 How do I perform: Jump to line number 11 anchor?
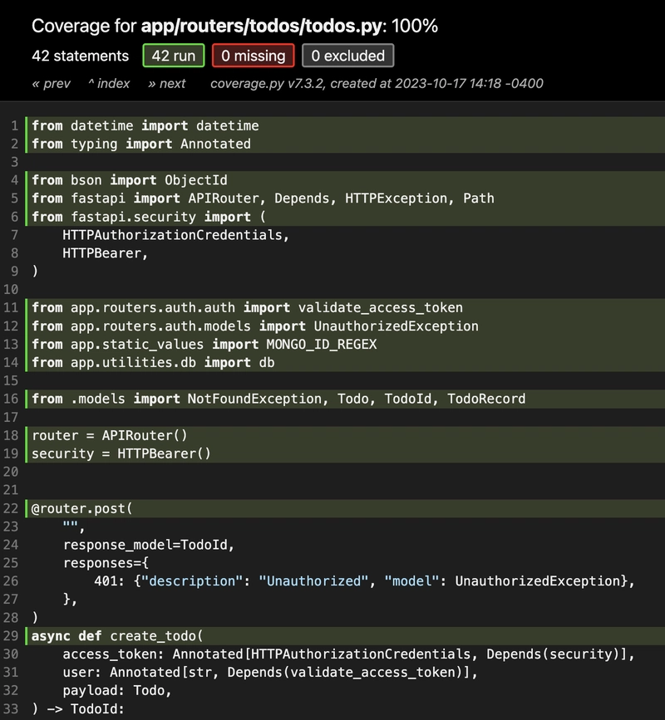pyautogui.click(x=11, y=307)
